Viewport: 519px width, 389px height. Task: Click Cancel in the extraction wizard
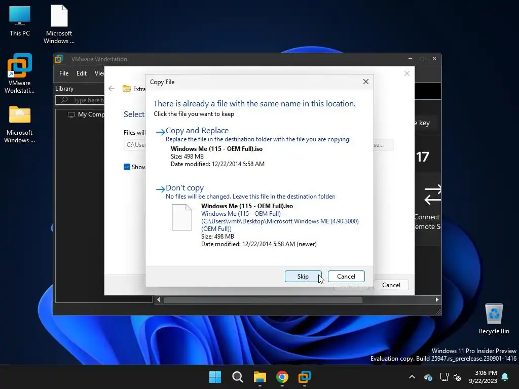[391, 285]
